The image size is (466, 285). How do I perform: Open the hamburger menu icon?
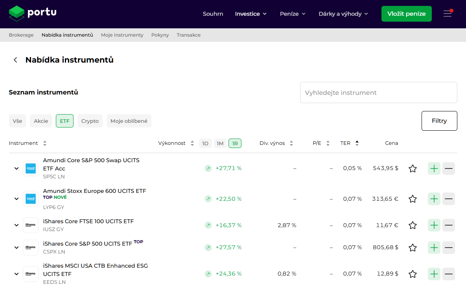coord(448,13)
